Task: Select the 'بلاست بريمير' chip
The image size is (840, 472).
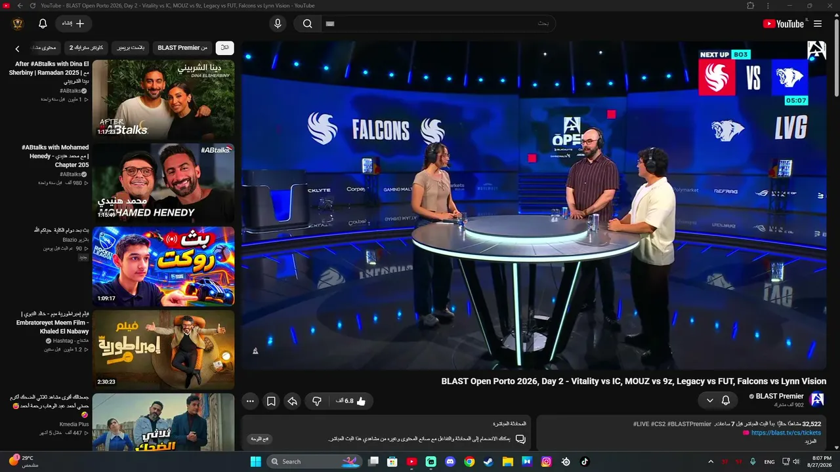Action: tap(131, 48)
